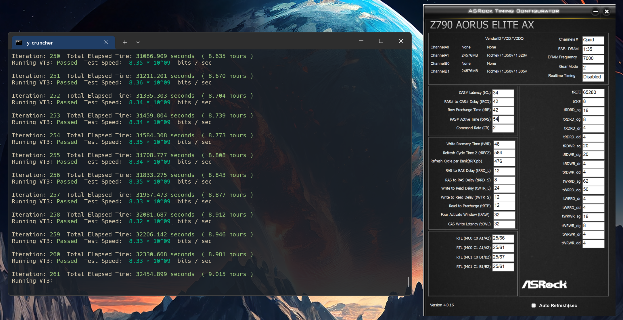Screen dimensions: 623x320
Task: Close the y-cruncher terminal tab
Action: (x=106, y=43)
